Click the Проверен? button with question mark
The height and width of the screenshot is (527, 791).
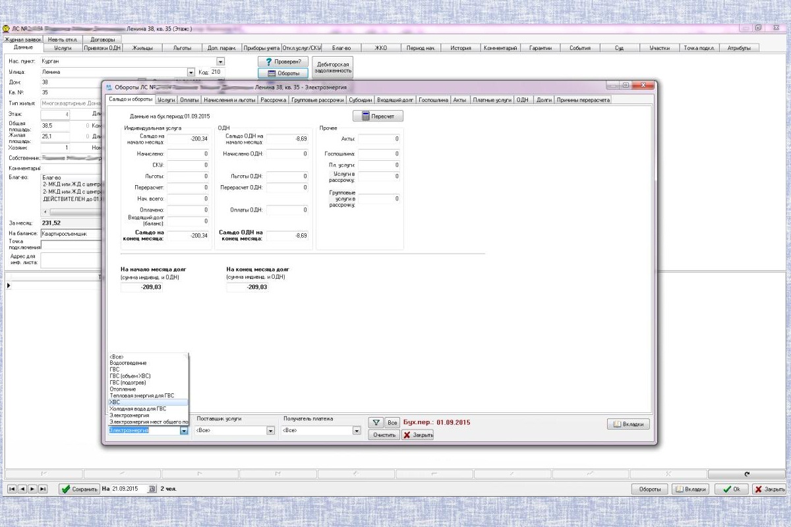pos(283,61)
